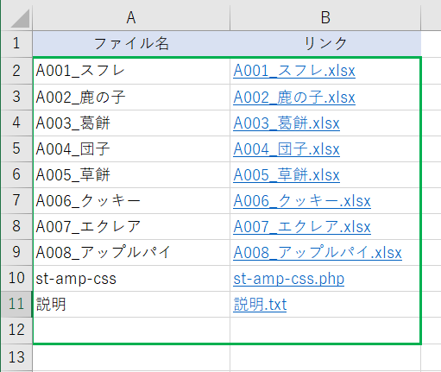Select row 1 header
441x372 pixels.
[x=16, y=43]
